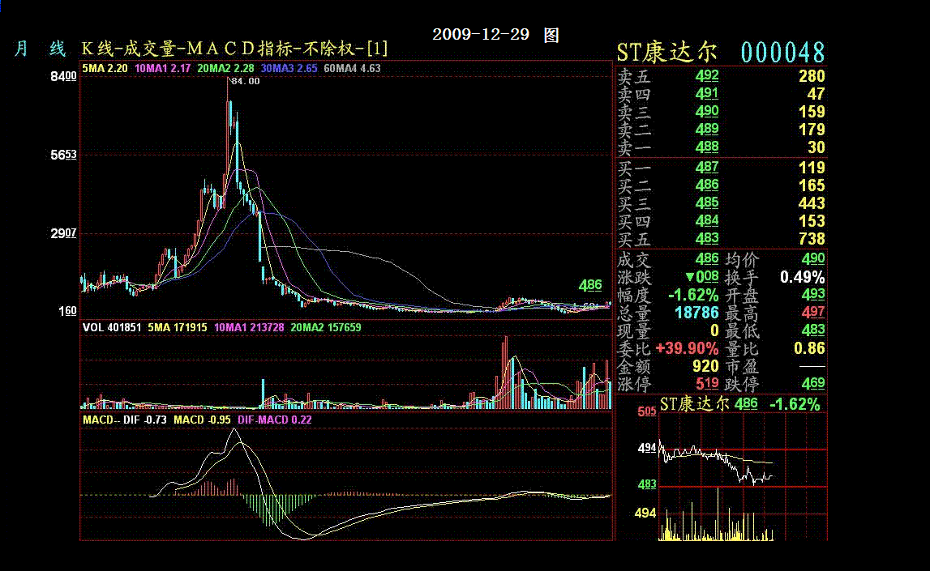The image size is (930, 571).
Task: Select the 换手 turnover 0.49%
Action: 803,277
